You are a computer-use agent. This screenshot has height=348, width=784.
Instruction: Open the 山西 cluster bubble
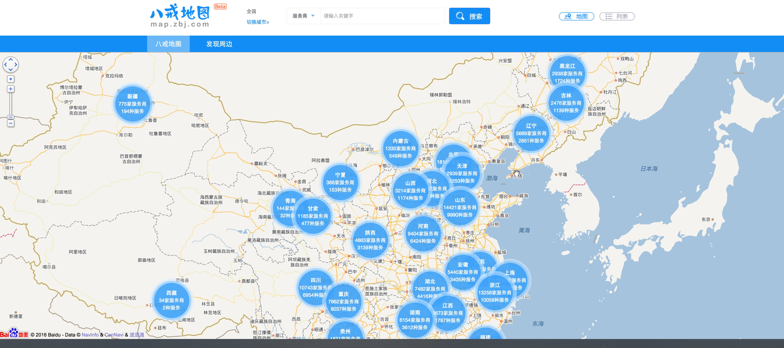pyautogui.click(x=410, y=190)
